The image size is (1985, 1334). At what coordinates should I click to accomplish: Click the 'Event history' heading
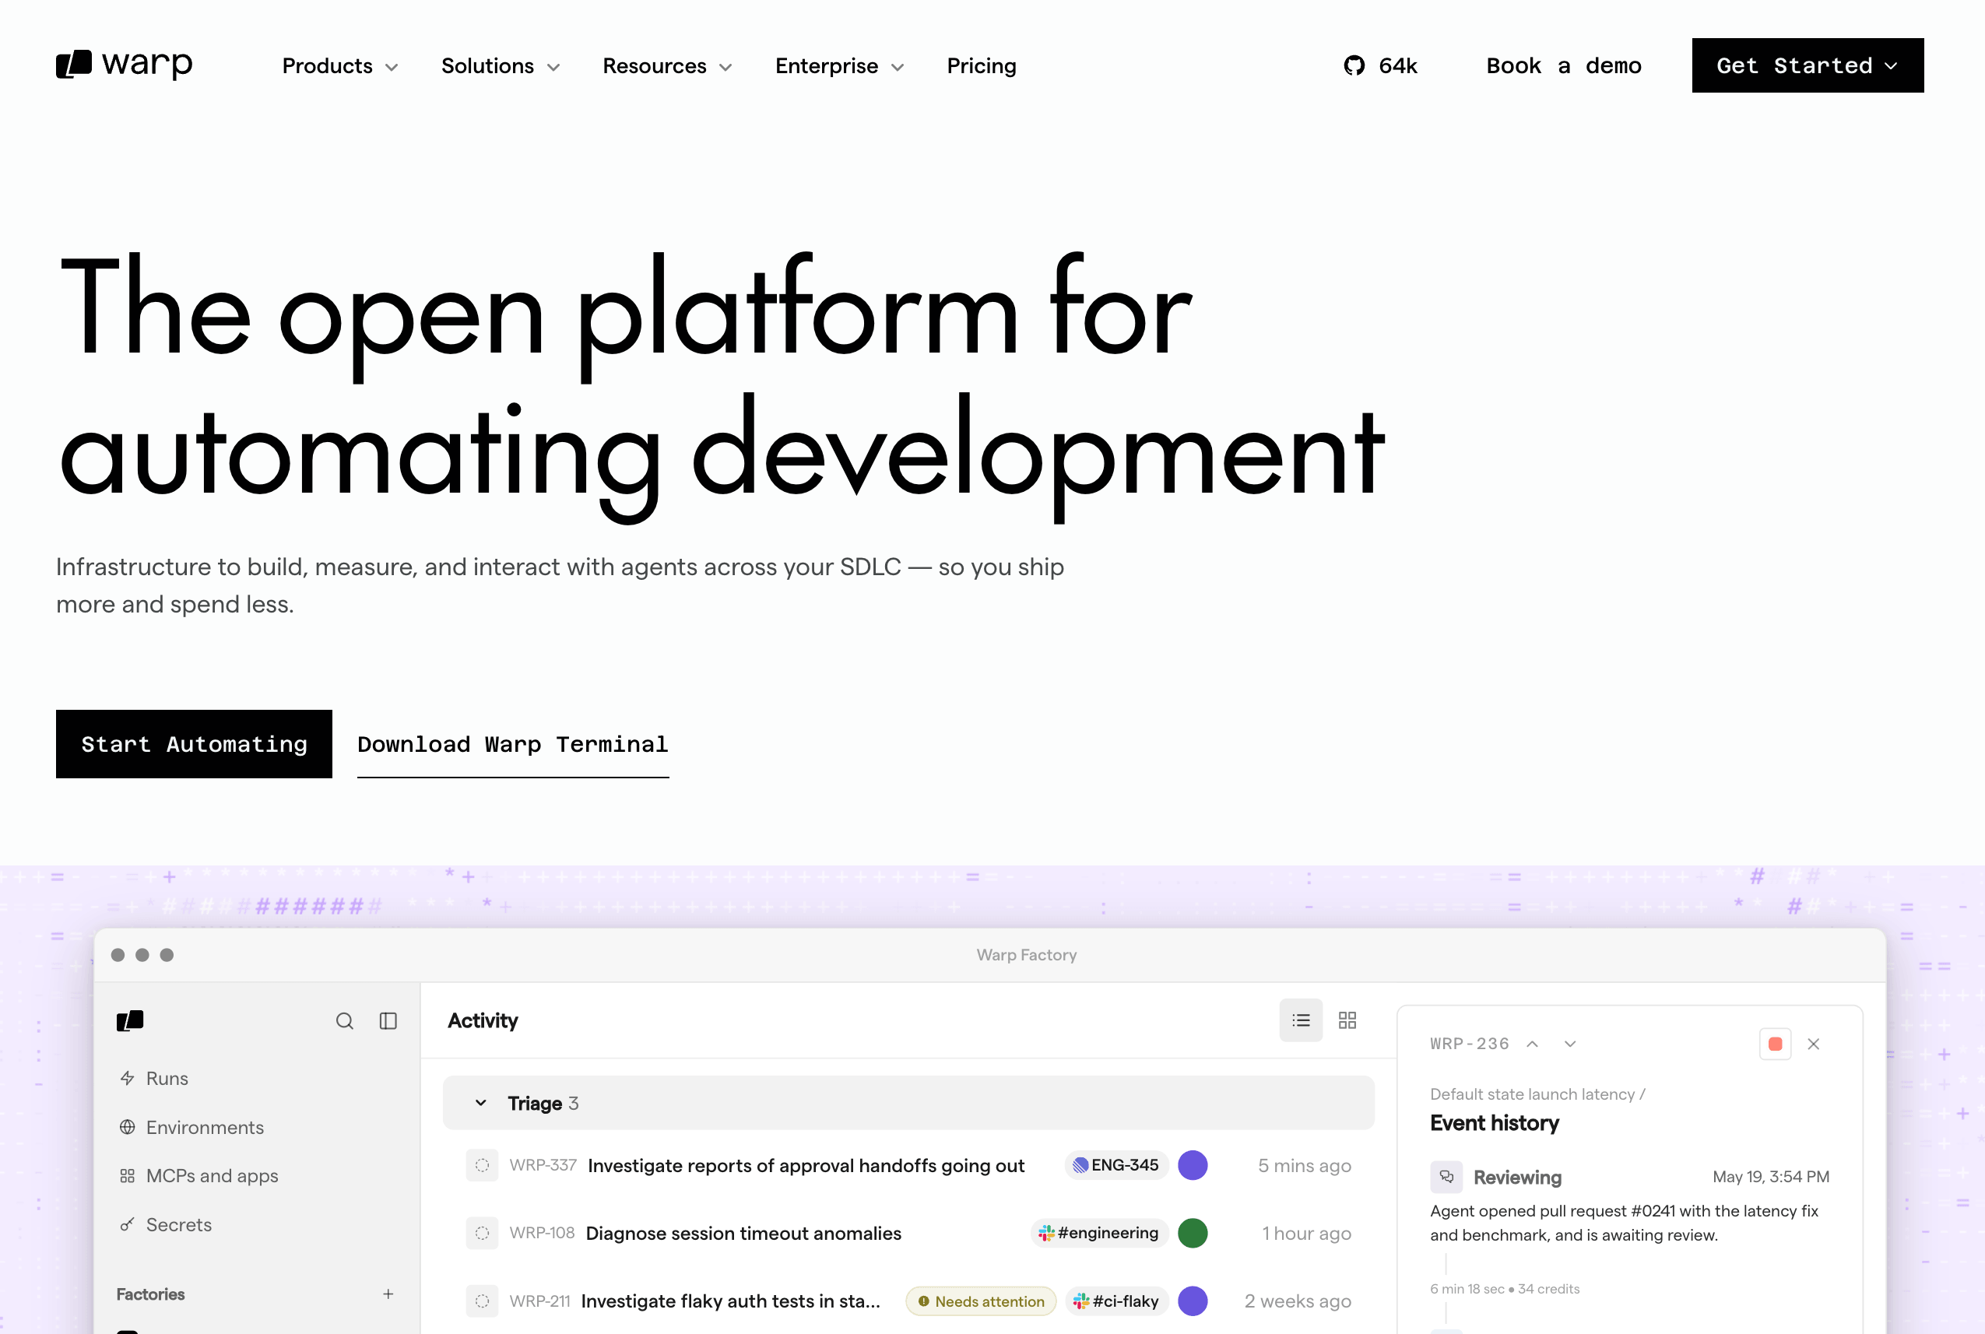click(x=1495, y=1123)
